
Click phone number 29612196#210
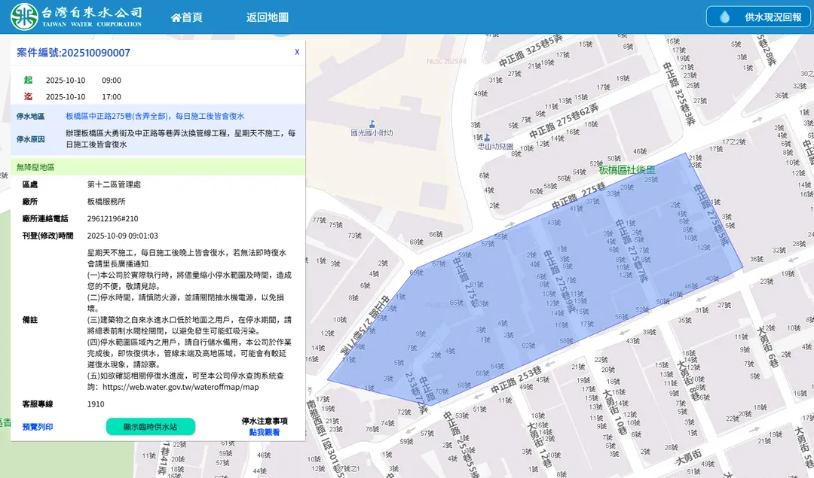click(x=112, y=218)
